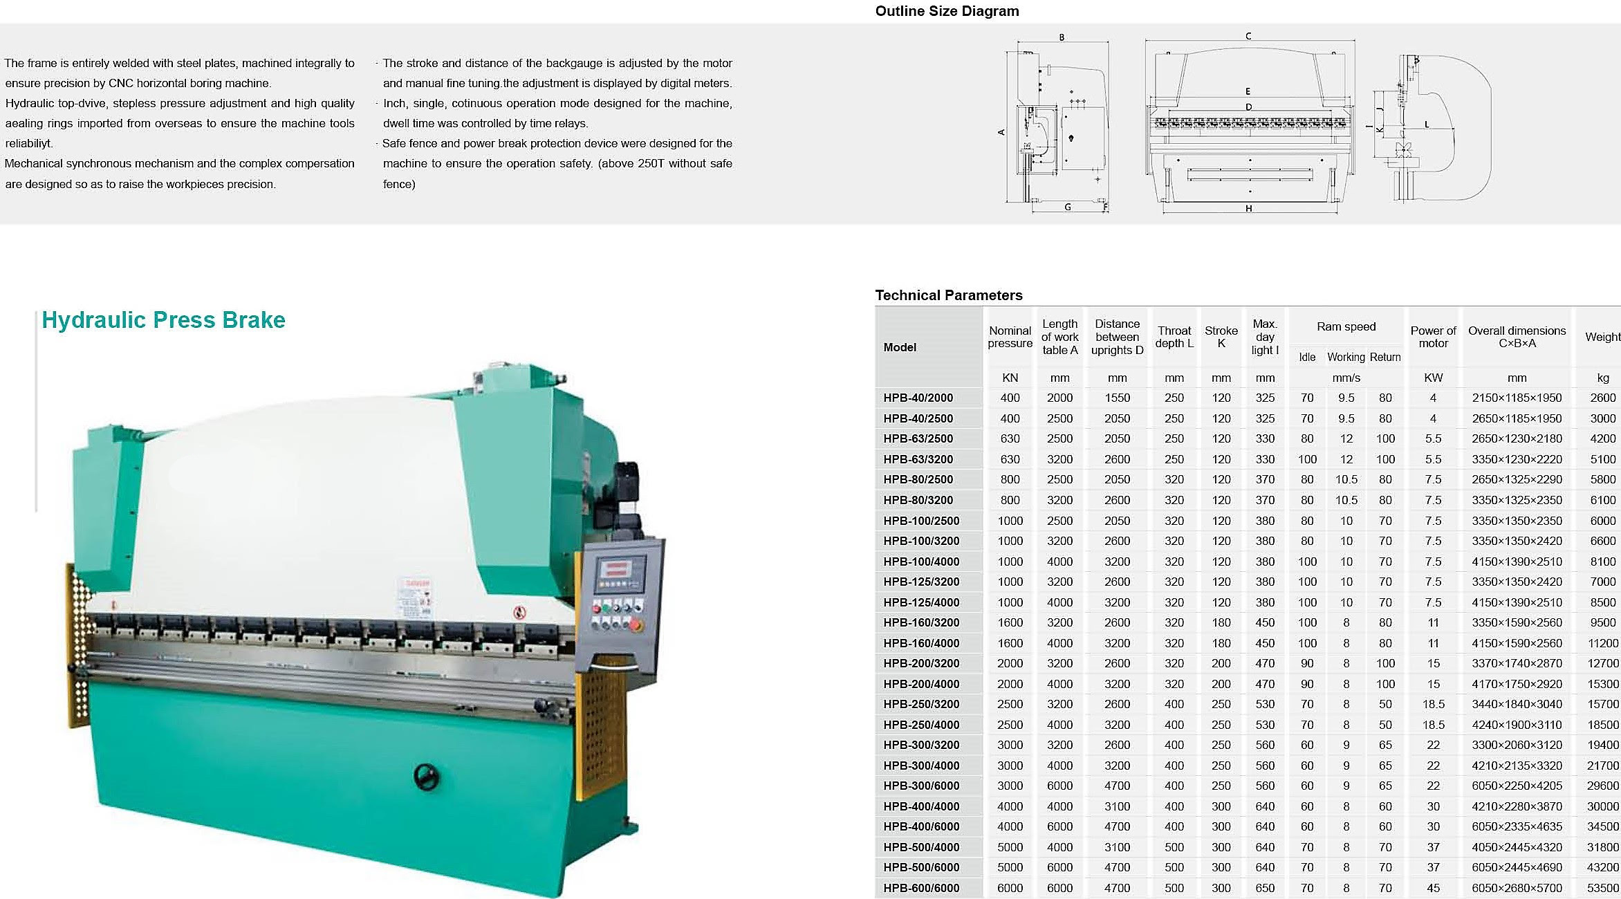Click the green press brake product photo
Viewport: 1621px width, 899px height.
point(346,622)
